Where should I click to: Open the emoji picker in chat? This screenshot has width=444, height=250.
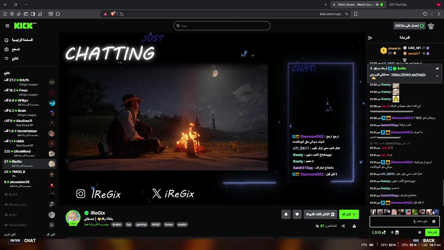[434, 222]
